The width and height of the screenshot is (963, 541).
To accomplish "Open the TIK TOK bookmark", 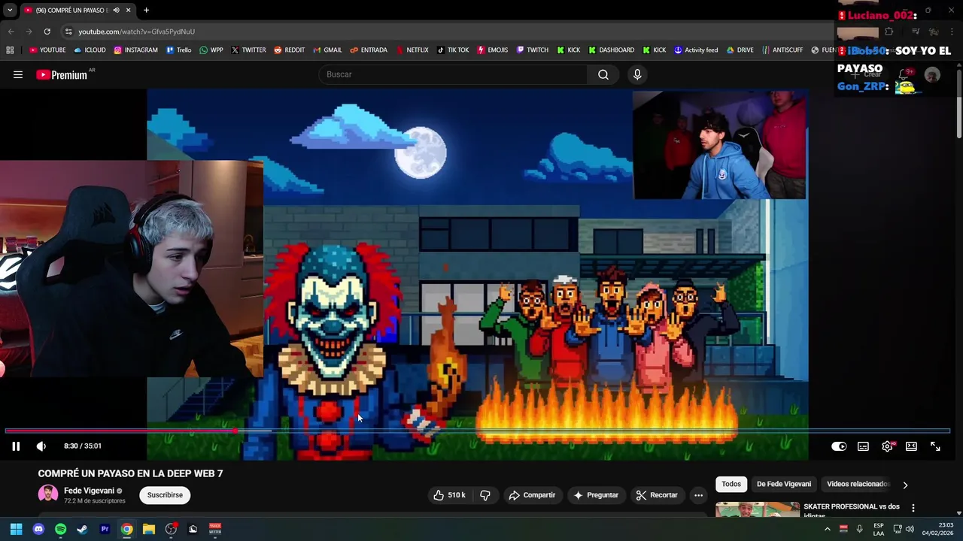I will click(452, 50).
